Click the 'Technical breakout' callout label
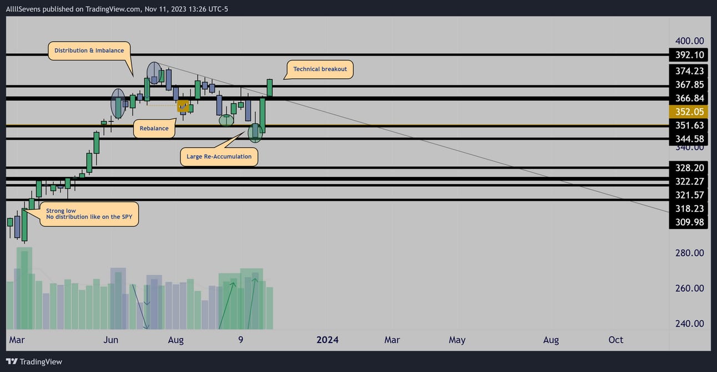Viewport: 717px width, 372px height. (320, 69)
